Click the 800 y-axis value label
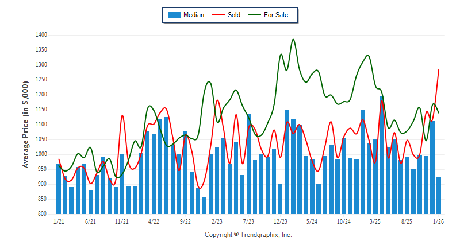460x249 pixels. tap(41, 214)
